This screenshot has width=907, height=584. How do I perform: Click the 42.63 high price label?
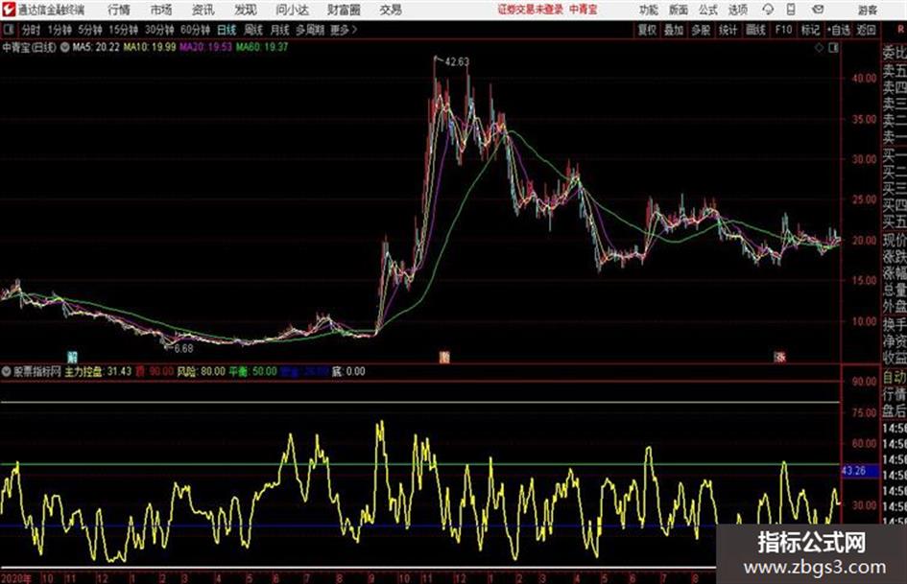[457, 61]
